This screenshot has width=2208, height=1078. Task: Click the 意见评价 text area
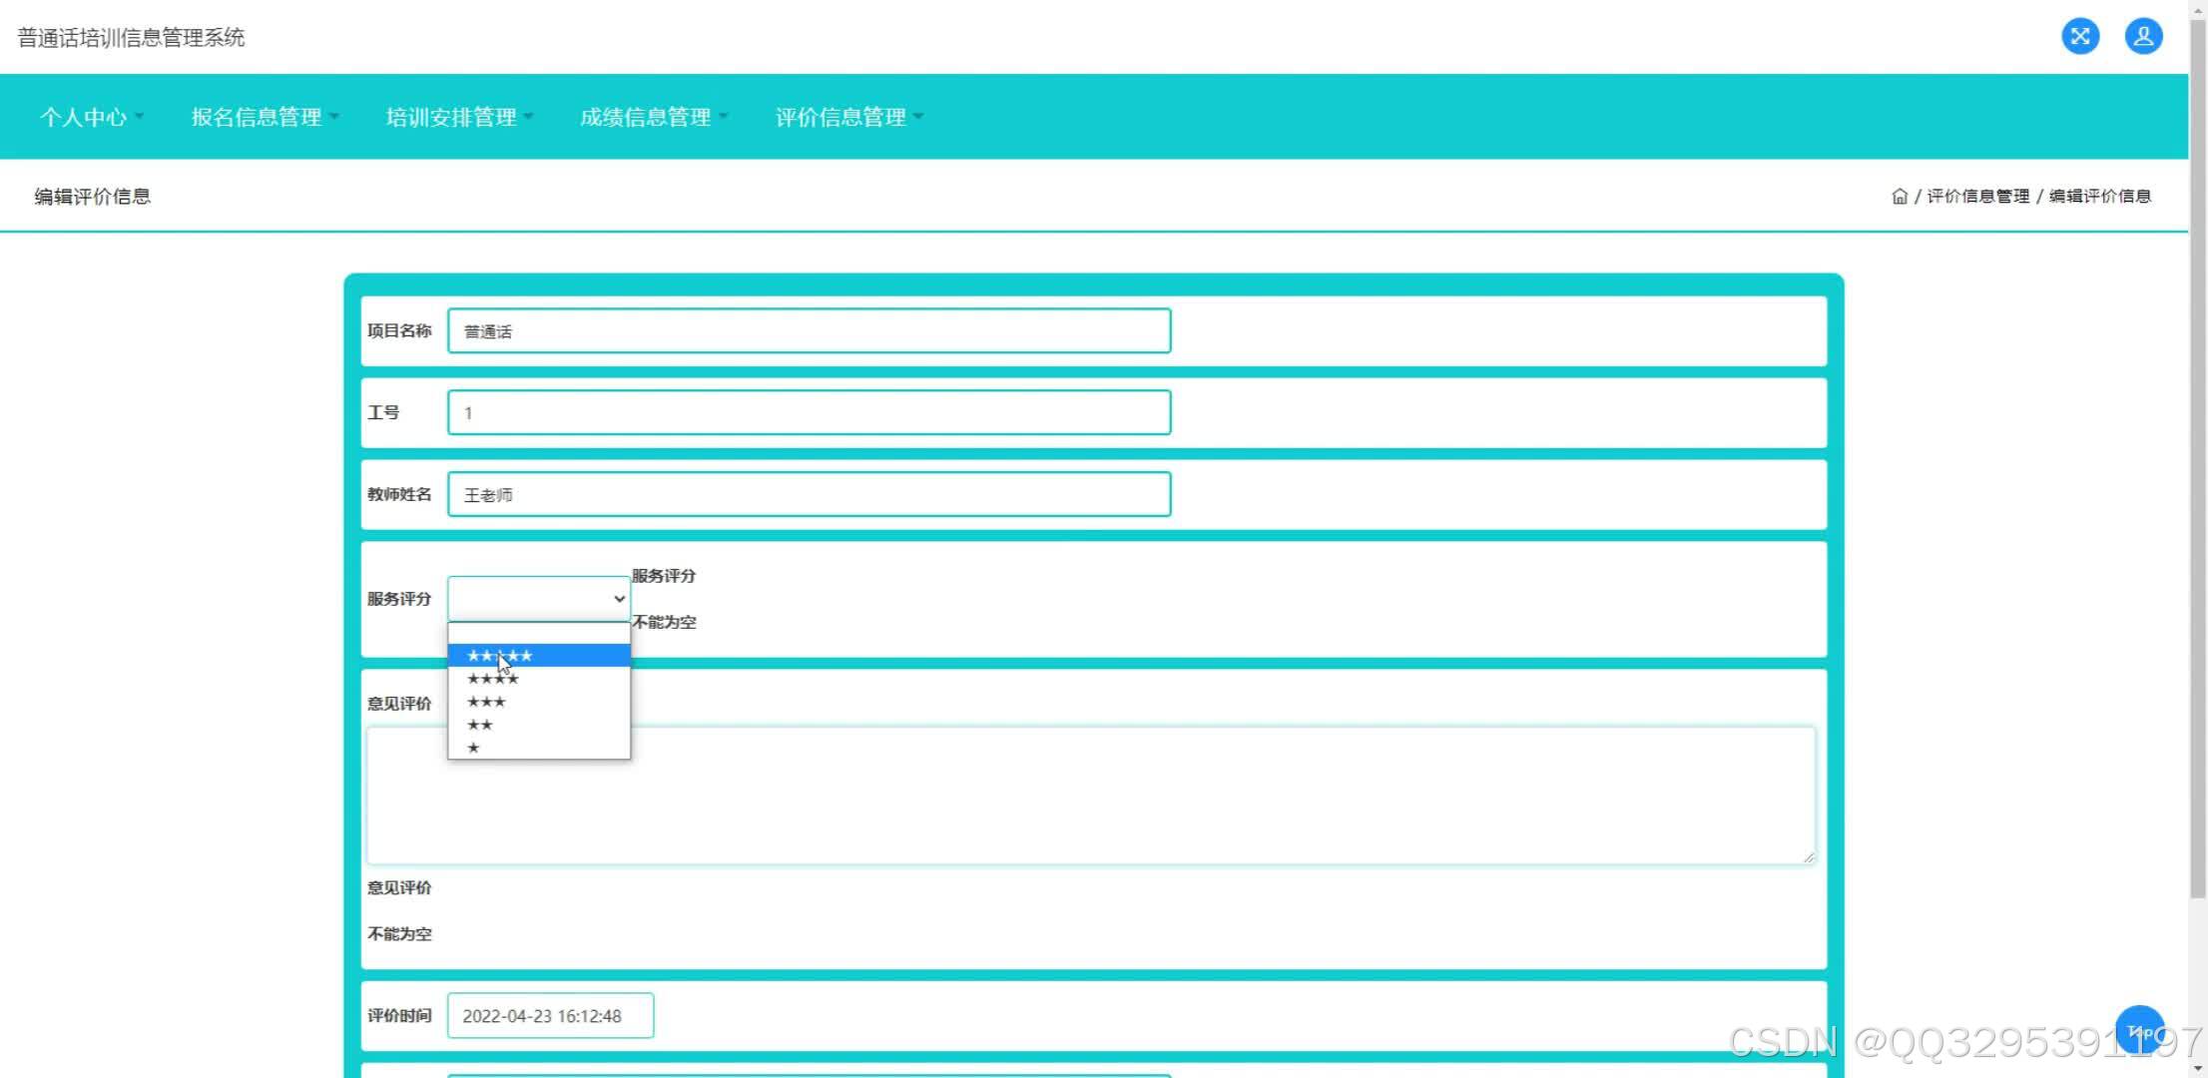(1091, 796)
